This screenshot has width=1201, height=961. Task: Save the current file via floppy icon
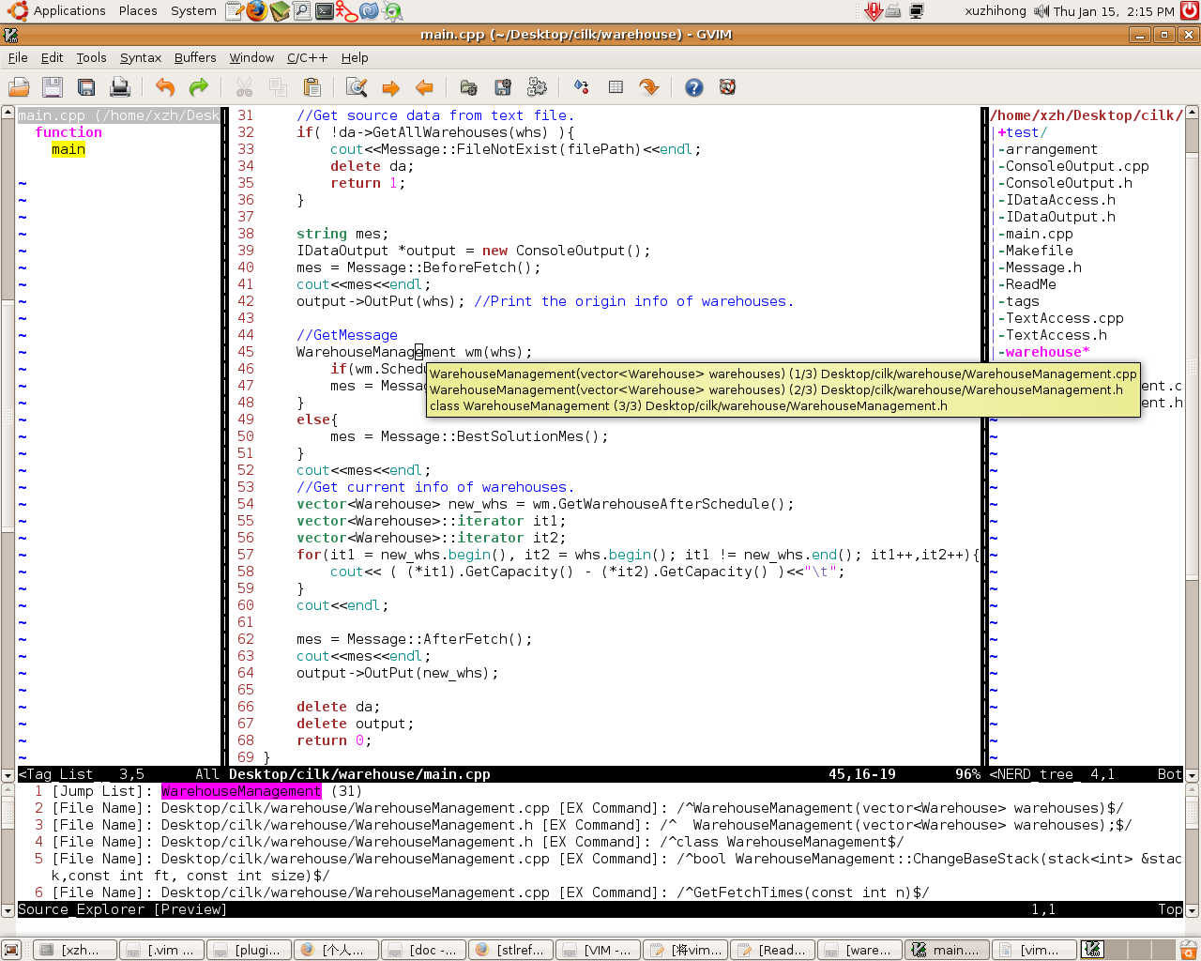[53, 87]
